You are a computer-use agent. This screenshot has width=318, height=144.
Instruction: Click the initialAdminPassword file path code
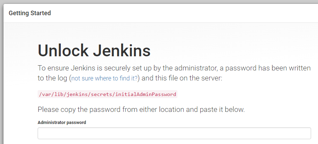(107, 94)
